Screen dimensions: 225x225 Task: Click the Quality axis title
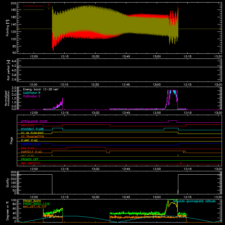pos(8,183)
